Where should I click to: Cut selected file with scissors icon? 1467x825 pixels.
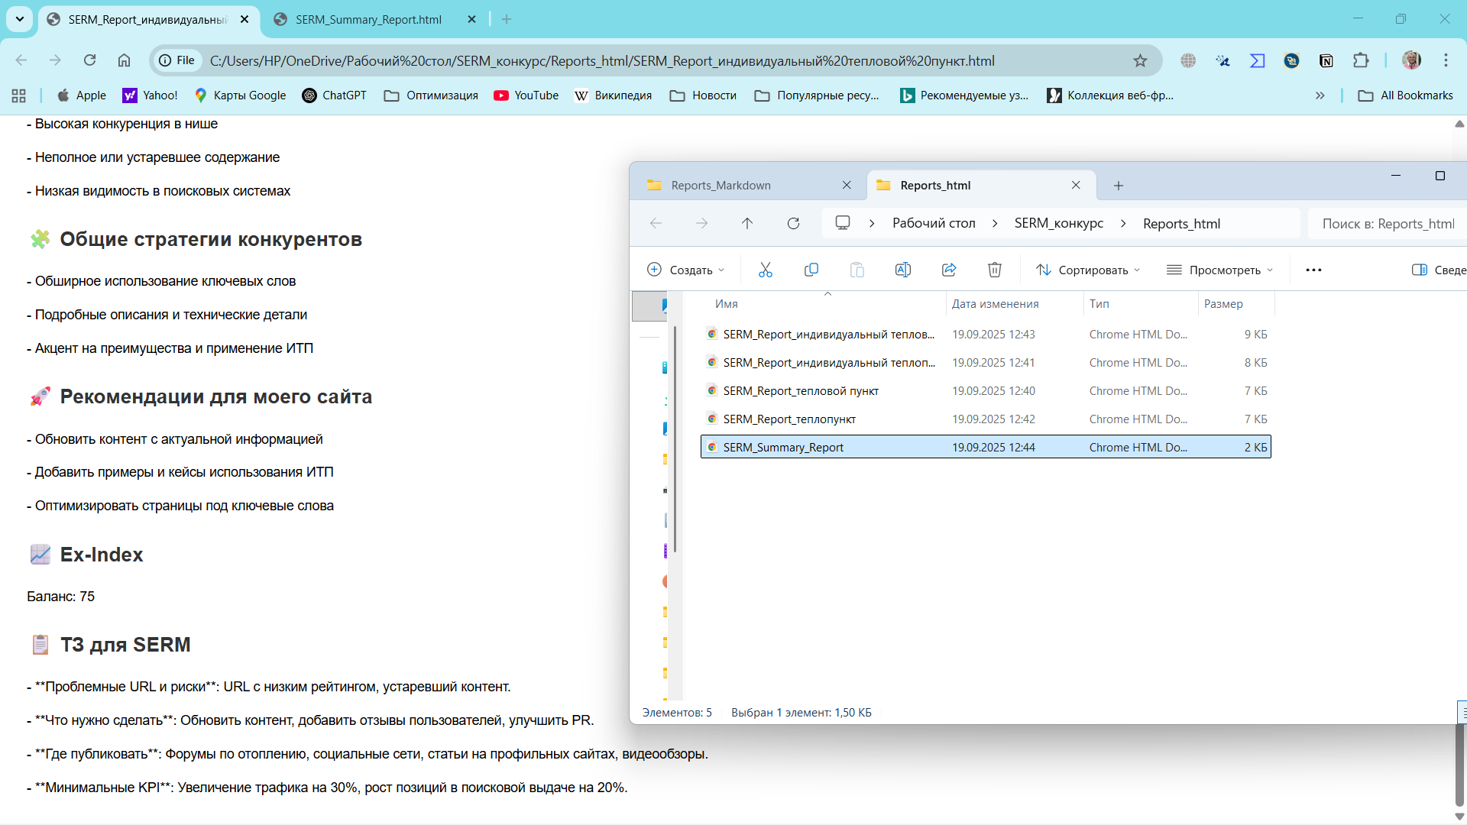(x=766, y=270)
